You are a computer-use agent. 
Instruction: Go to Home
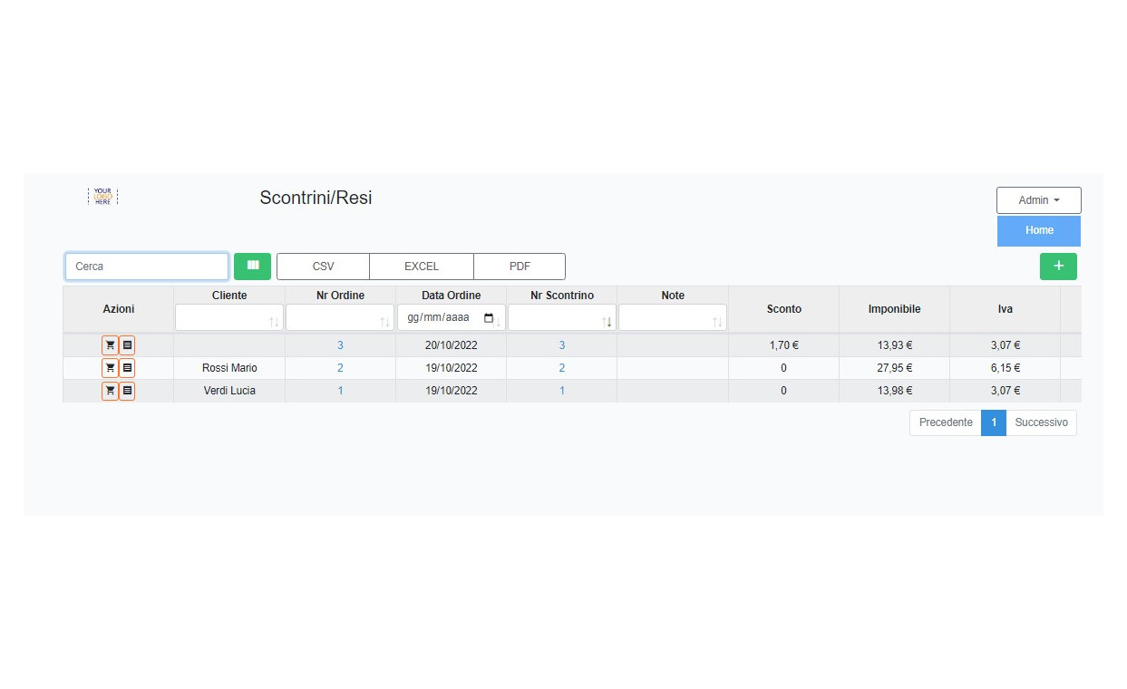(1039, 230)
